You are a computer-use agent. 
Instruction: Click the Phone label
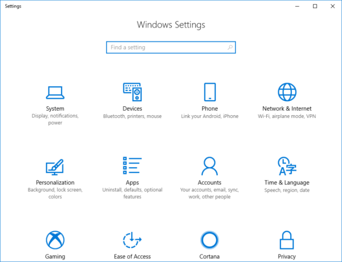210,108
